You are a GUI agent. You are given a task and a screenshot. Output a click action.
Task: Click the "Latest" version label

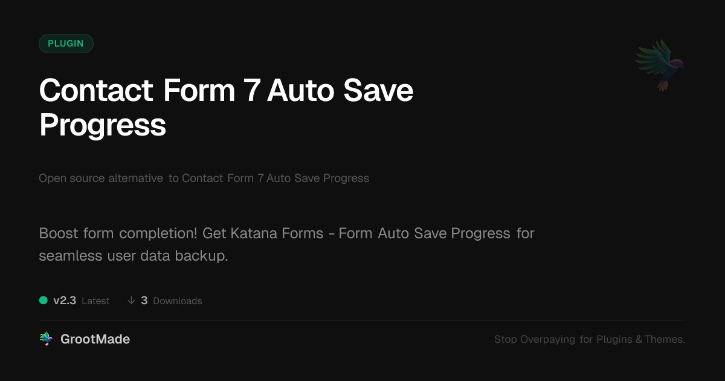tap(95, 301)
